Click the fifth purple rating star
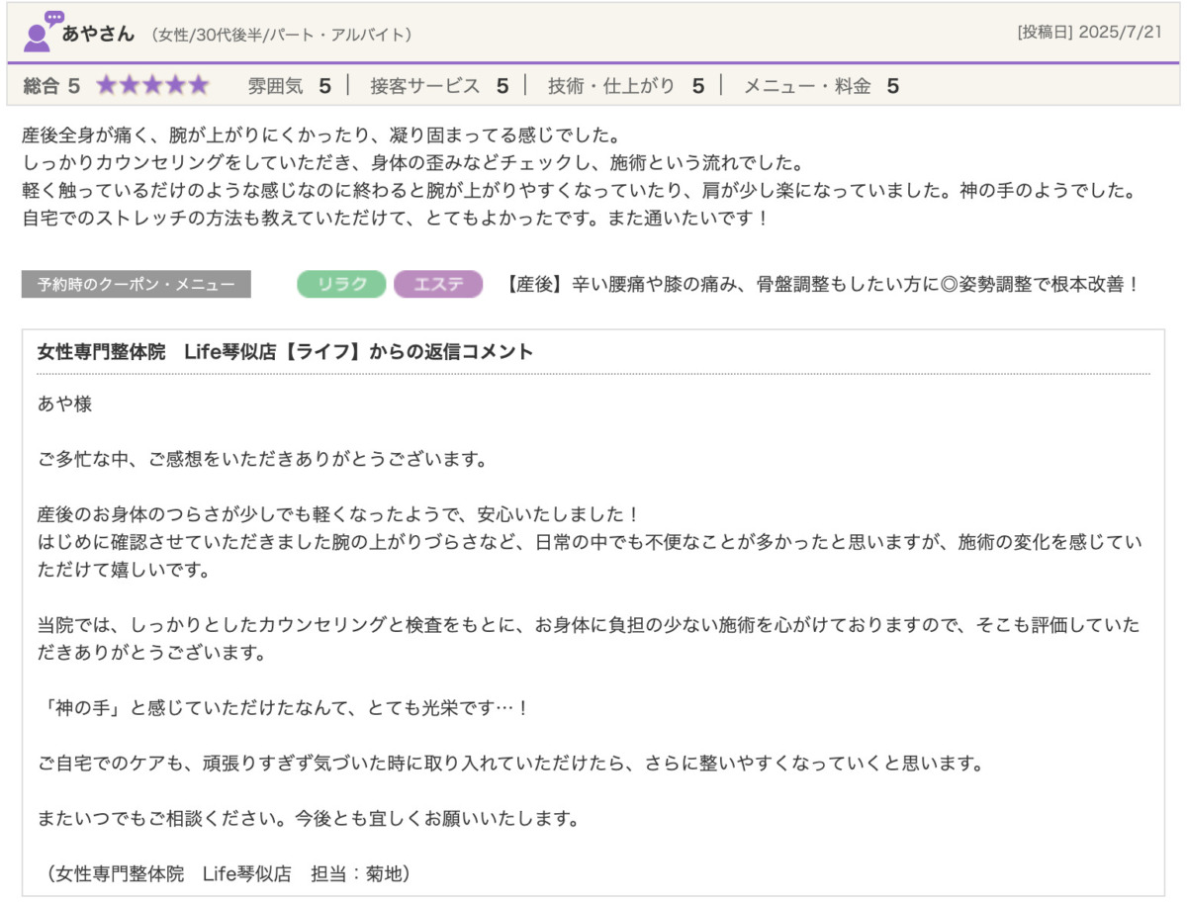This screenshot has height=903, width=1187. click(x=199, y=86)
